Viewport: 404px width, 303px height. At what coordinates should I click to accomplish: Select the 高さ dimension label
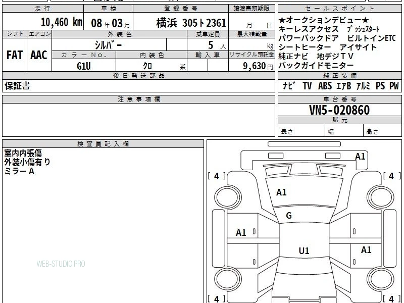coord(372,132)
